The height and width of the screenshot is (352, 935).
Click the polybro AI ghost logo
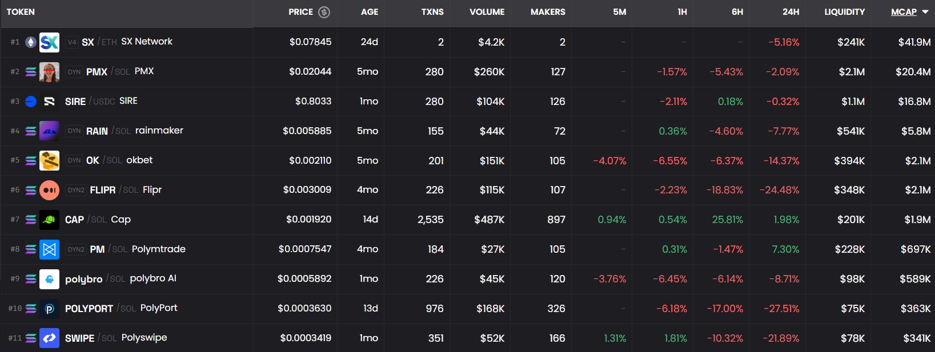pos(49,279)
